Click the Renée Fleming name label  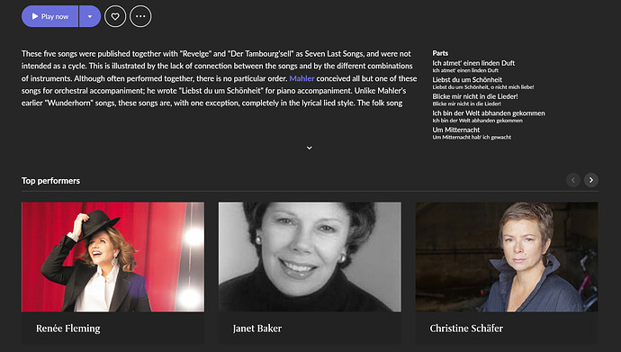68,329
